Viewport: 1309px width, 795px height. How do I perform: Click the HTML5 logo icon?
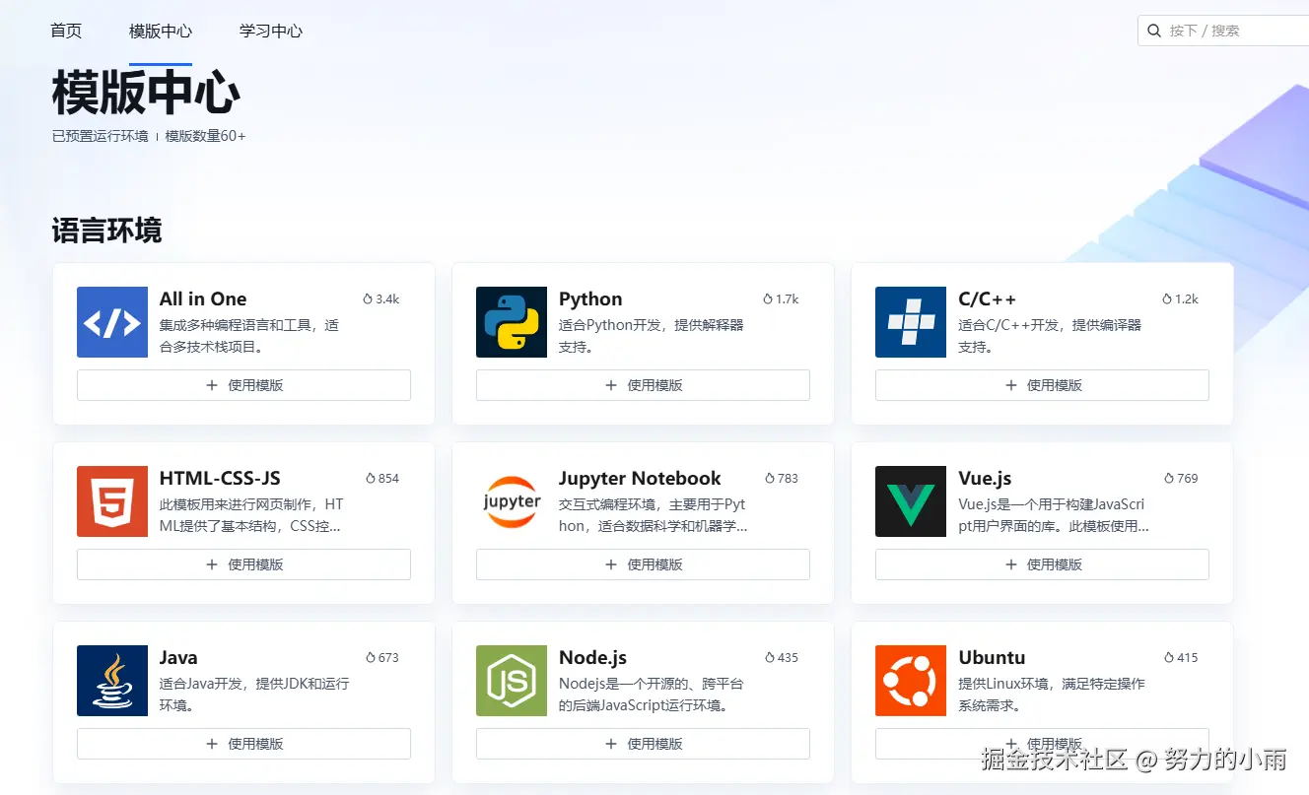click(x=112, y=501)
